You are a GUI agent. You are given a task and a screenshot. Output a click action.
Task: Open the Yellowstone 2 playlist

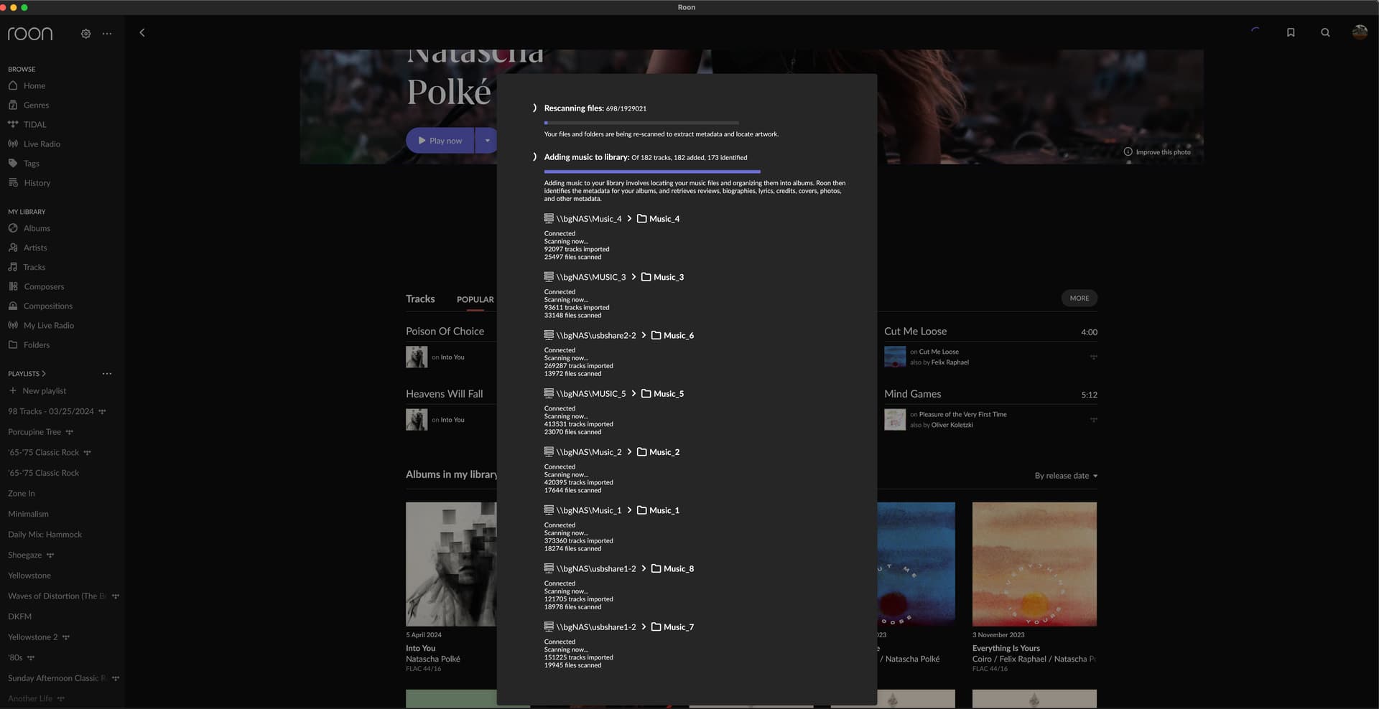(33, 637)
